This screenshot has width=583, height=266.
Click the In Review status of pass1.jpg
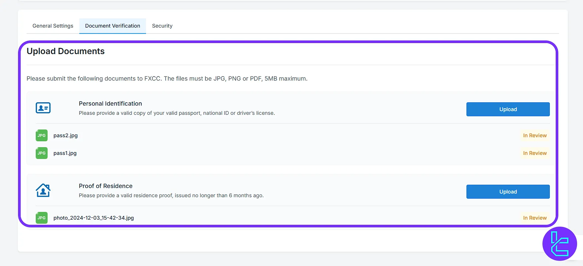coord(535,153)
